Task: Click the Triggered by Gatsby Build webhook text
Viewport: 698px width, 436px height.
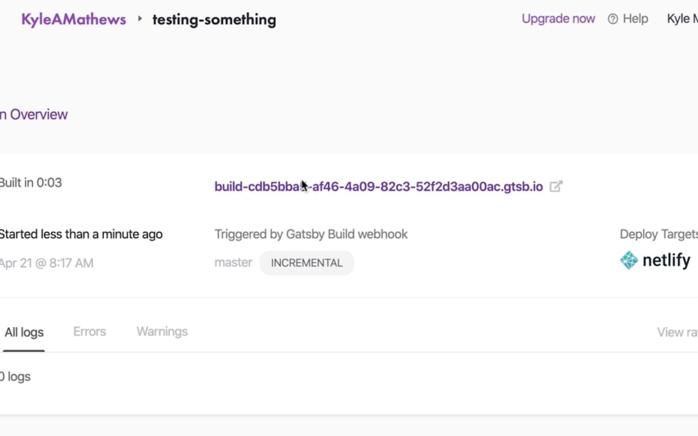Action: tap(311, 234)
